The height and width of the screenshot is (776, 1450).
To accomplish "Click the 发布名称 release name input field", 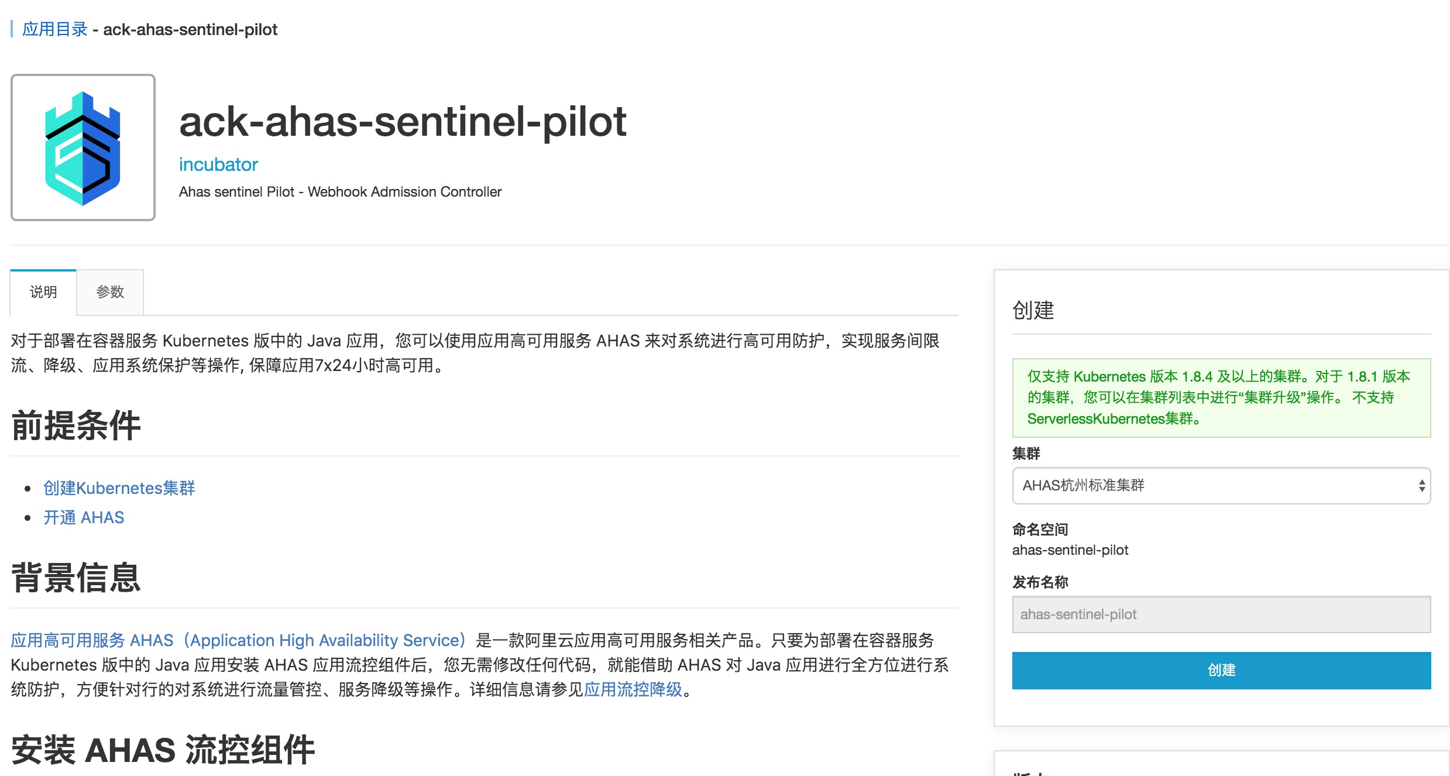I will (1221, 614).
